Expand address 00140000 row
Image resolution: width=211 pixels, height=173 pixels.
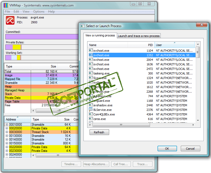pos(7,140)
